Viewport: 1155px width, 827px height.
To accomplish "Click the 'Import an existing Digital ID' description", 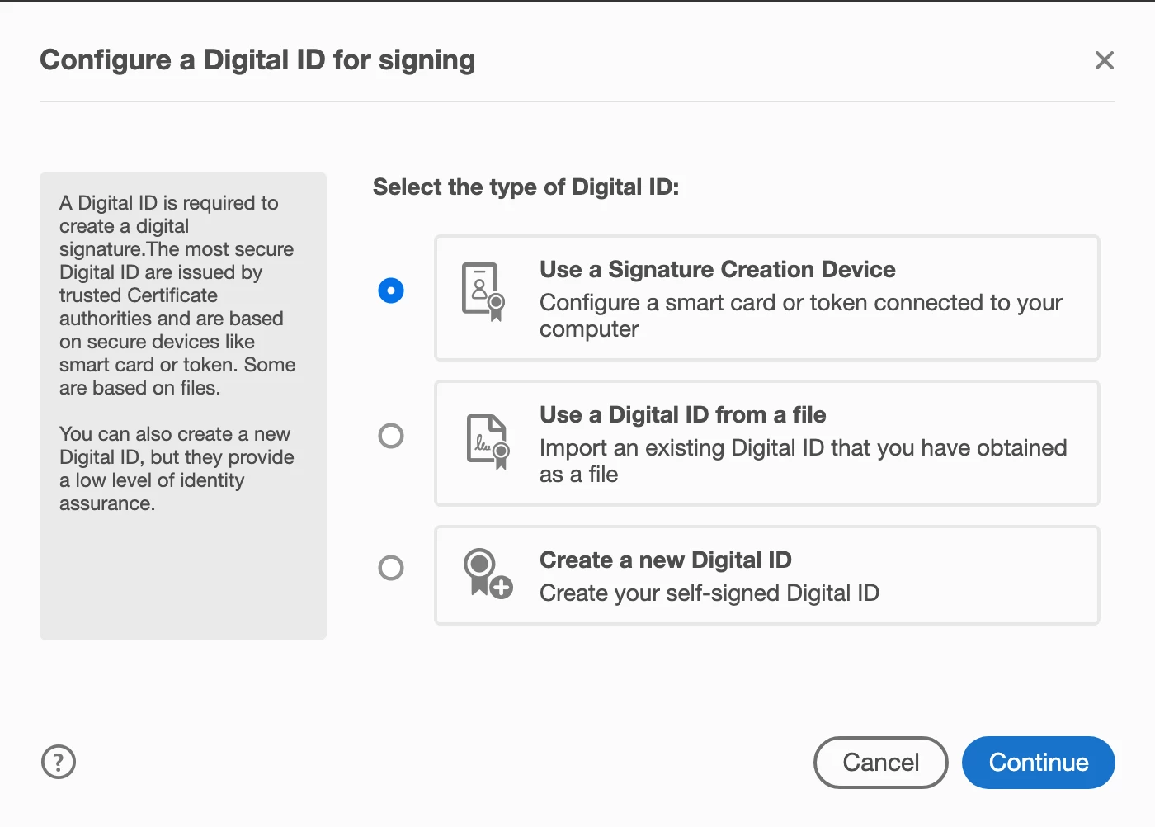I will tap(803, 461).
